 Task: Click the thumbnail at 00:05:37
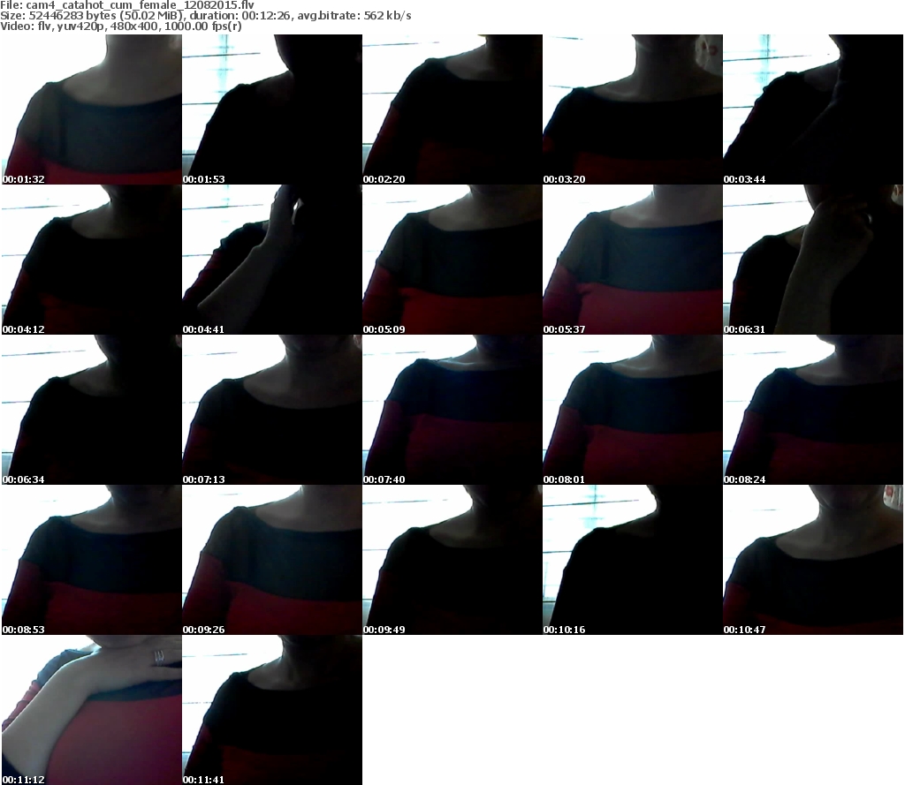click(633, 260)
